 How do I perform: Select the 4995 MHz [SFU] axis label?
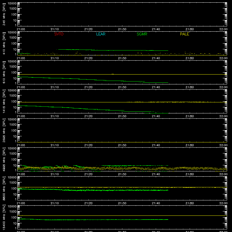pos(4,159)
